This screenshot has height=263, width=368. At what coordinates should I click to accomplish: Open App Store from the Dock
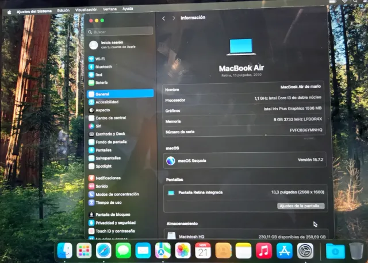coord(284,251)
